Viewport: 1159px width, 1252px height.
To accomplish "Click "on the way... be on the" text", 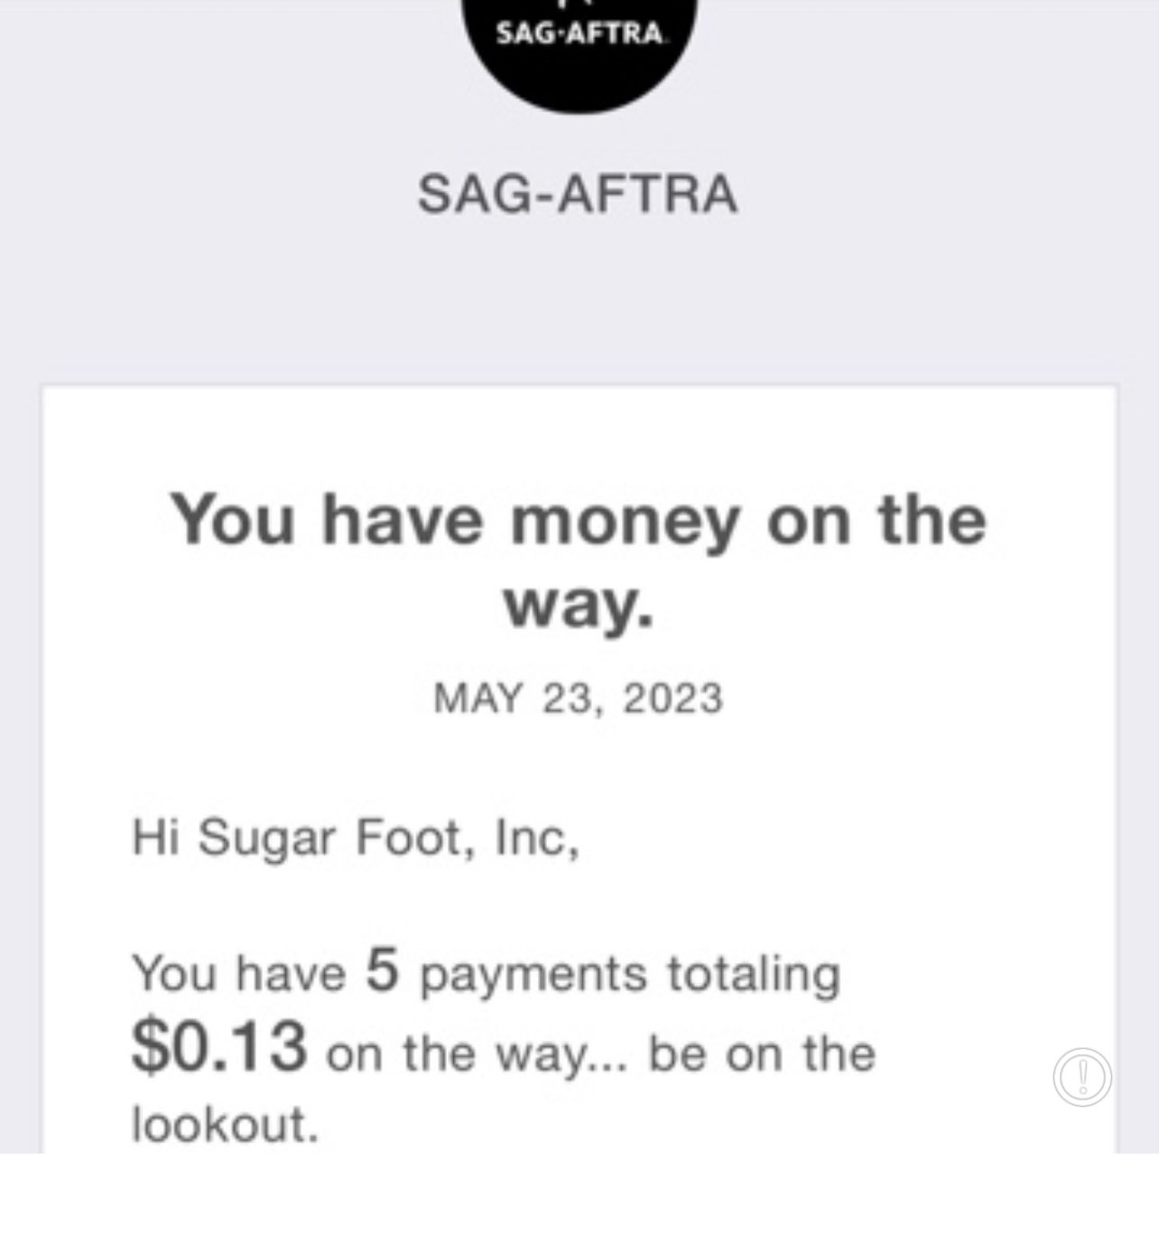I will click(600, 1053).
